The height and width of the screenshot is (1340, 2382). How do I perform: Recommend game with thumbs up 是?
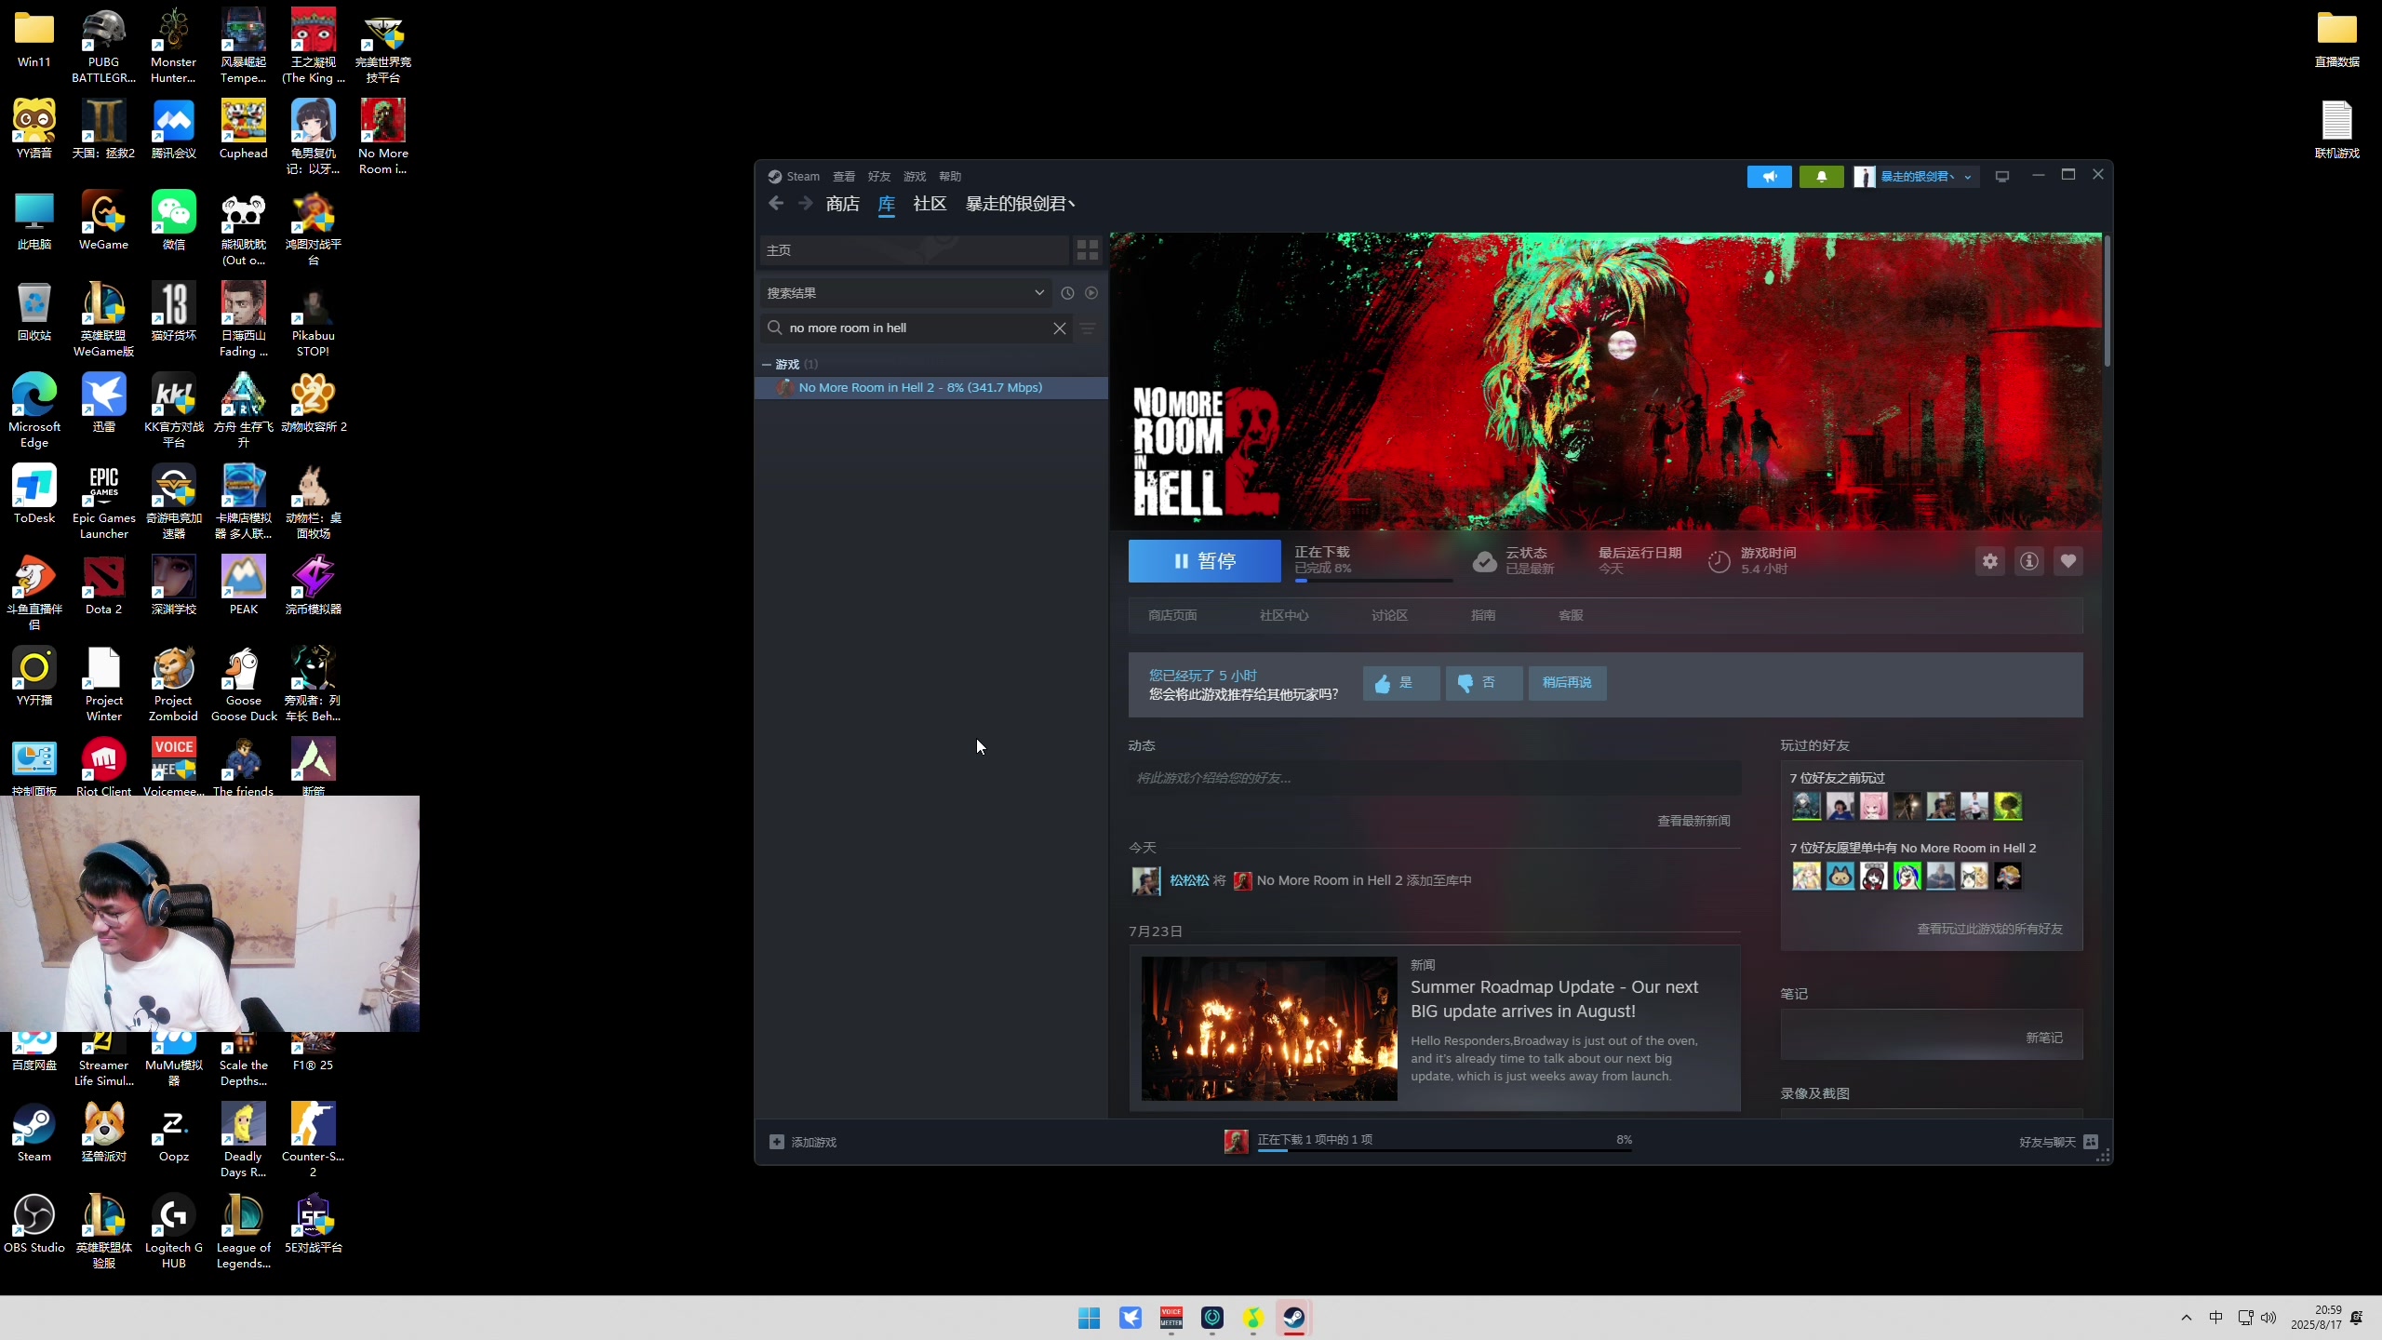(1401, 683)
